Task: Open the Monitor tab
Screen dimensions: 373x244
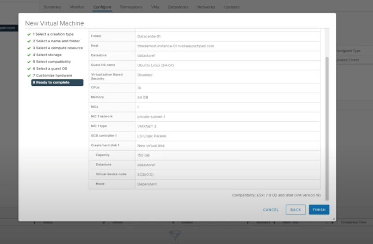Action: click(x=77, y=7)
